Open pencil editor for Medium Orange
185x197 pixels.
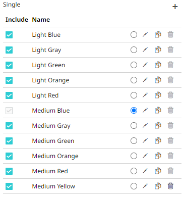tap(145, 156)
